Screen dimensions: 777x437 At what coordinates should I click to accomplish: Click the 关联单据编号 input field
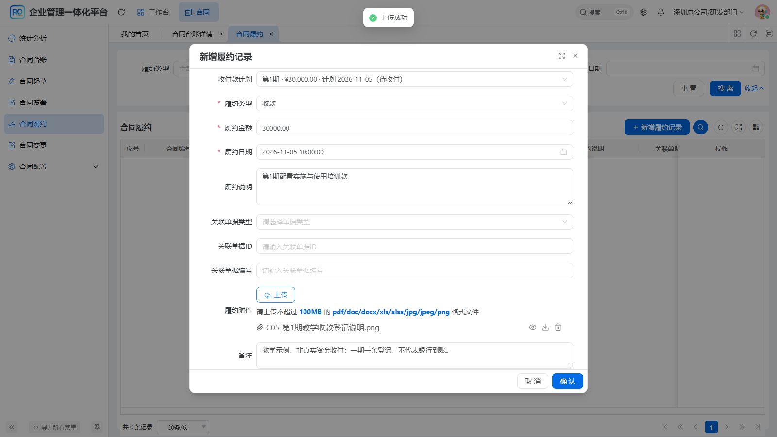click(414, 270)
